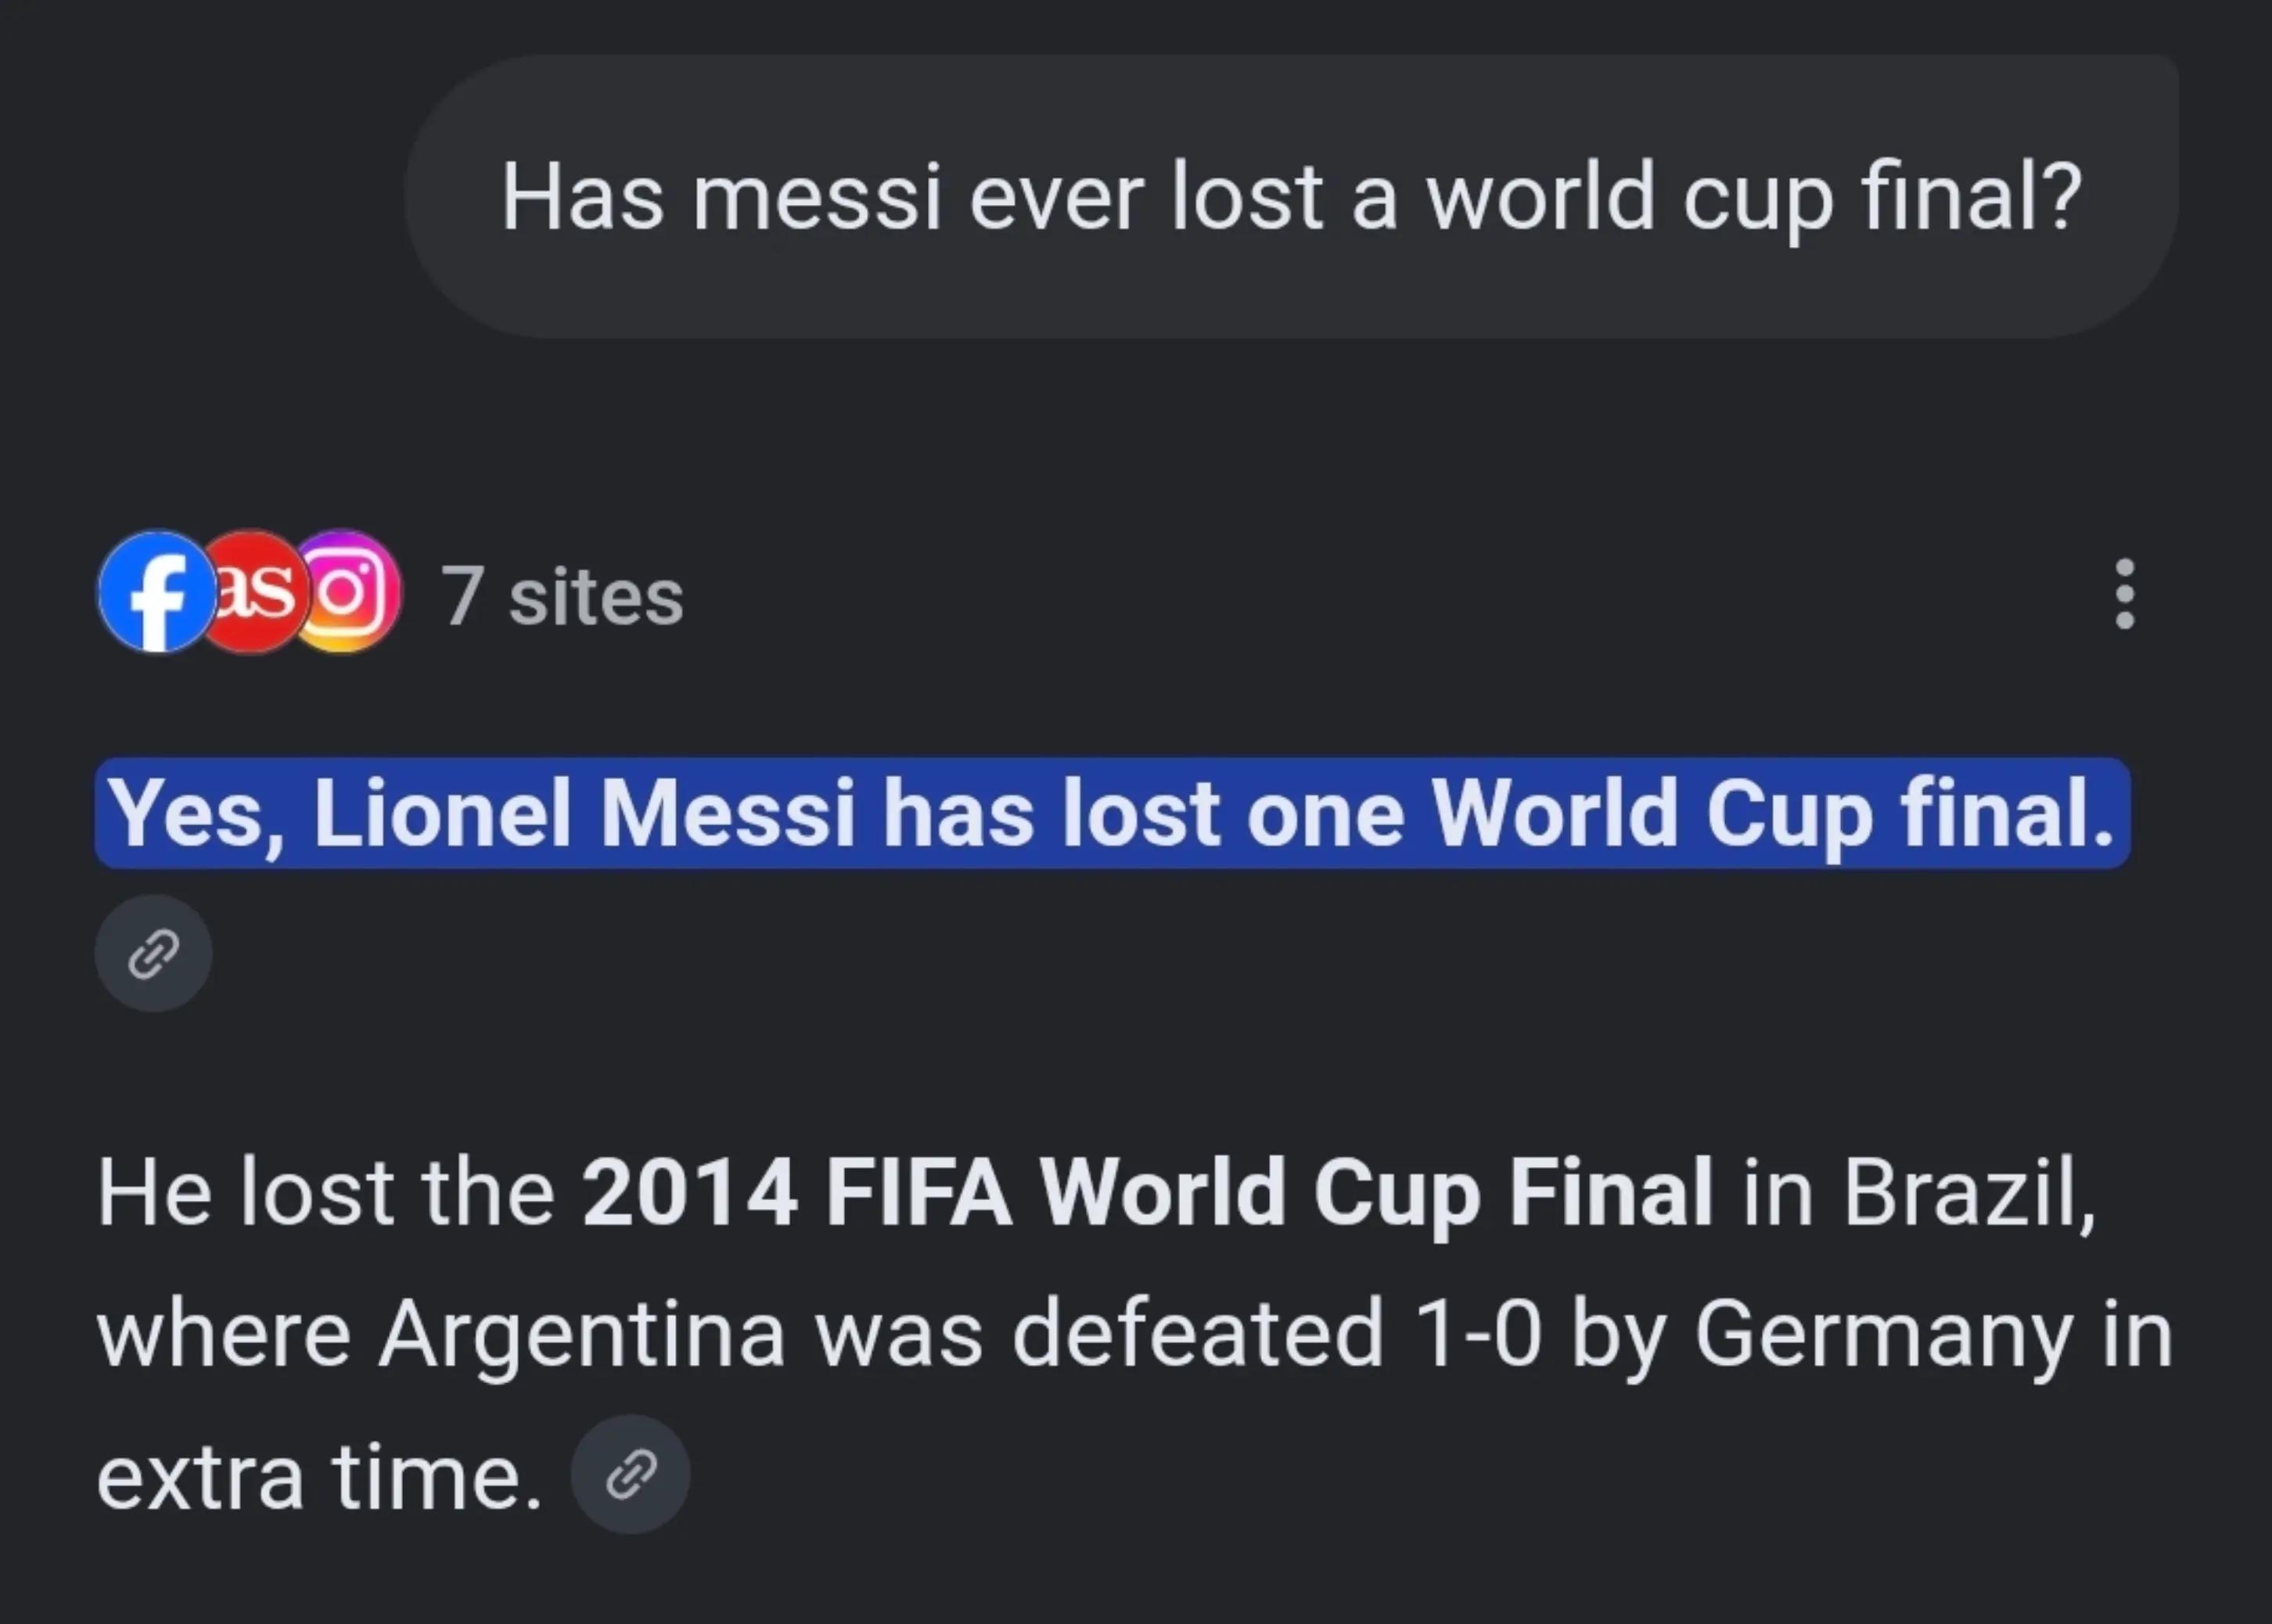This screenshot has height=1624, width=2272.
Task: Click the Facebook source icon
Action: (156, 592)
